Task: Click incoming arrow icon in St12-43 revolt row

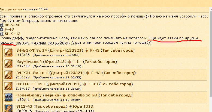Action: click(71, 107)
